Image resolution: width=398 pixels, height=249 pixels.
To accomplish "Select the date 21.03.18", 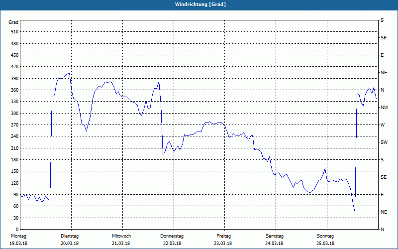I will 121,244.
